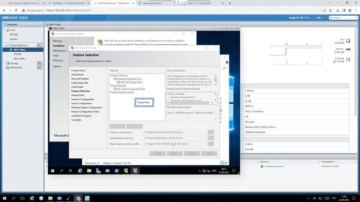Open the ESXi Help dropdown
Screen dimensions: 360x202
[x=319, y=17]
